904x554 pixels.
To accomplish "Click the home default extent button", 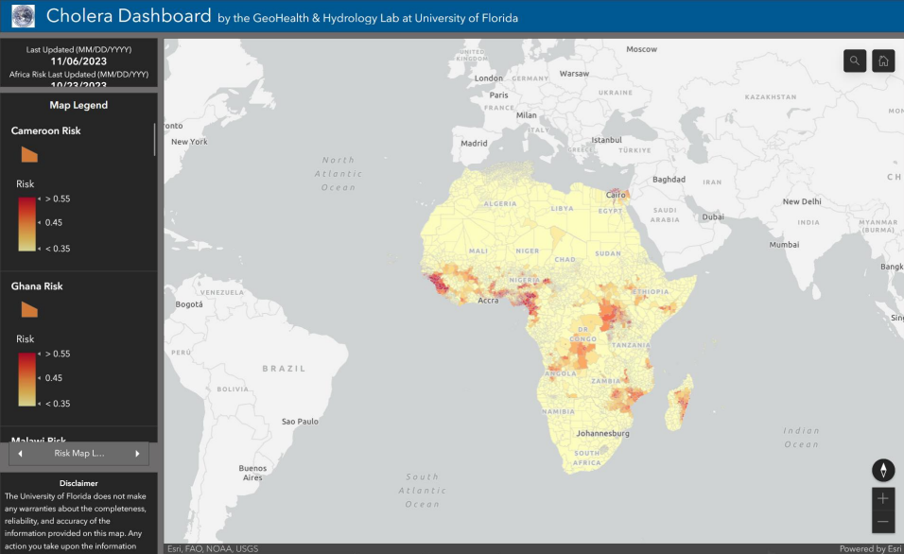I will tap(883, 61).
